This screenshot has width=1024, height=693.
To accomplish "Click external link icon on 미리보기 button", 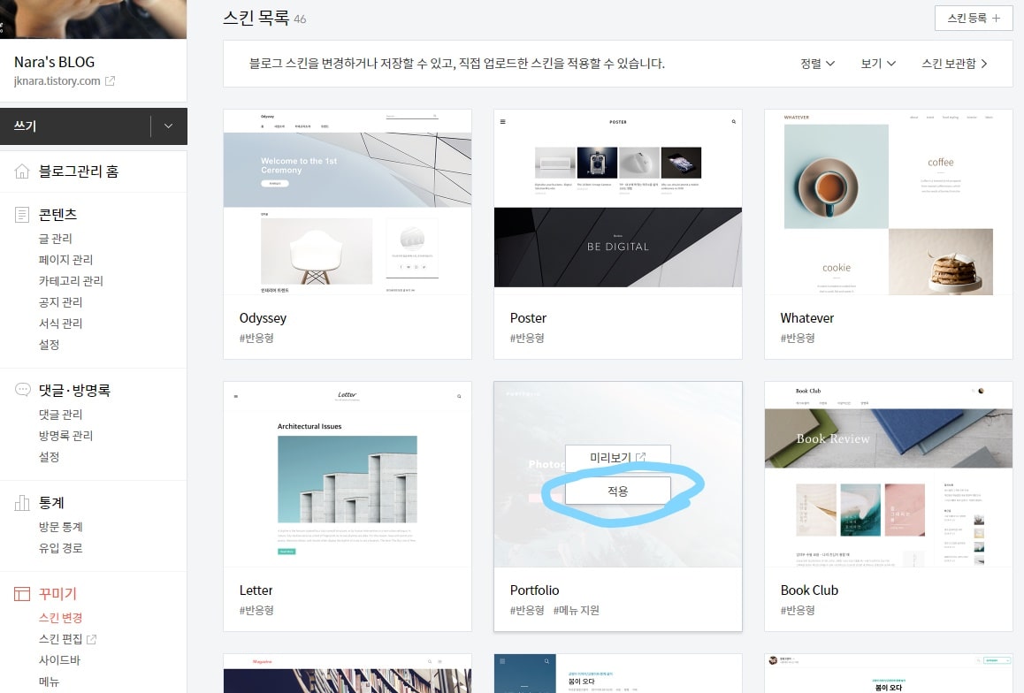I will pos(640,457).
